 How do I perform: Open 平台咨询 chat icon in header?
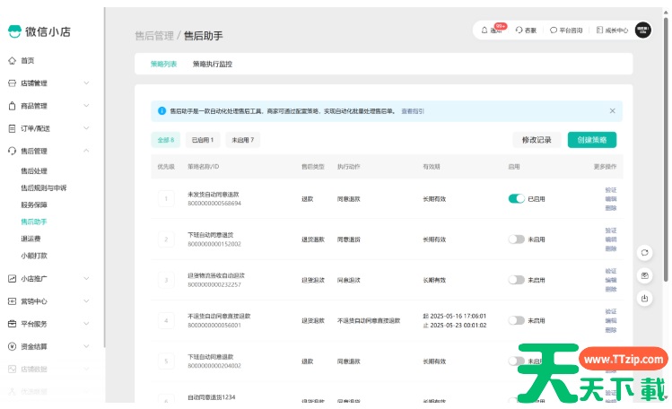click(554, 30)
